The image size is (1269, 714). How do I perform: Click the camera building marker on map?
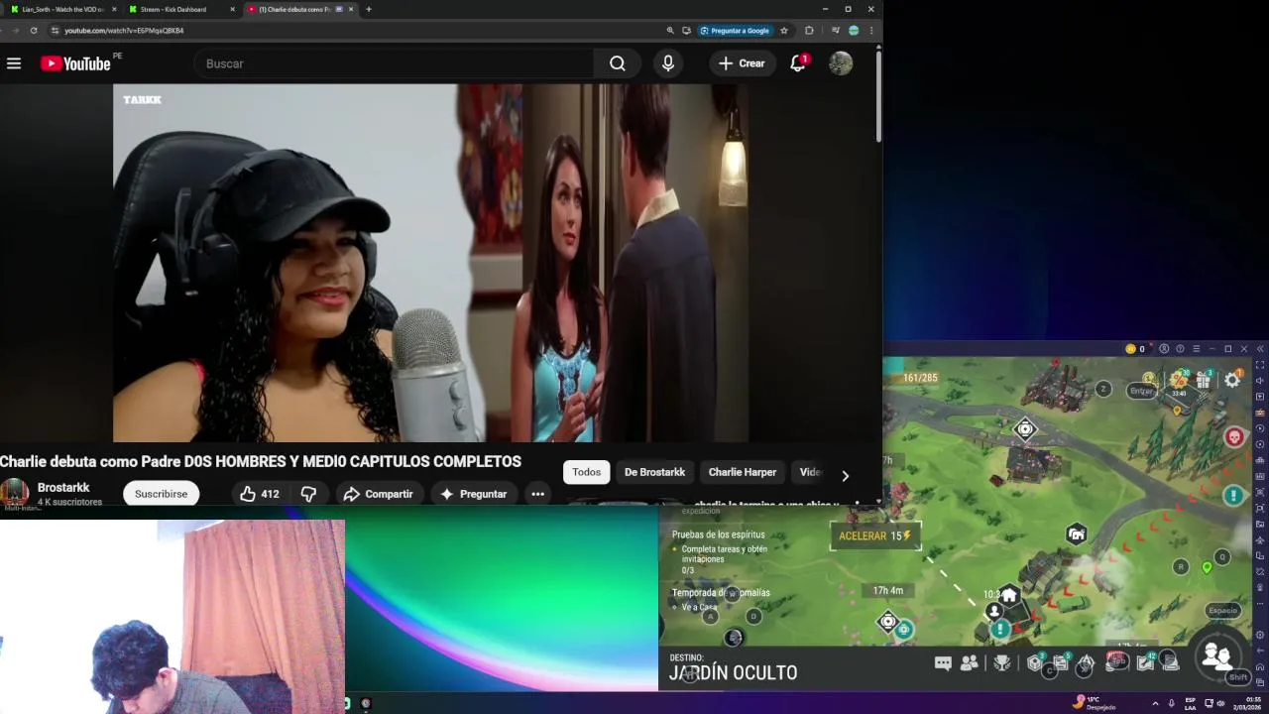(1077, 535)
